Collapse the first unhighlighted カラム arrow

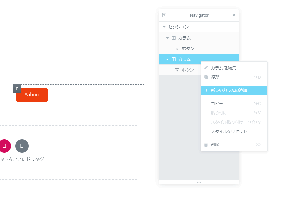pos(167,38)
